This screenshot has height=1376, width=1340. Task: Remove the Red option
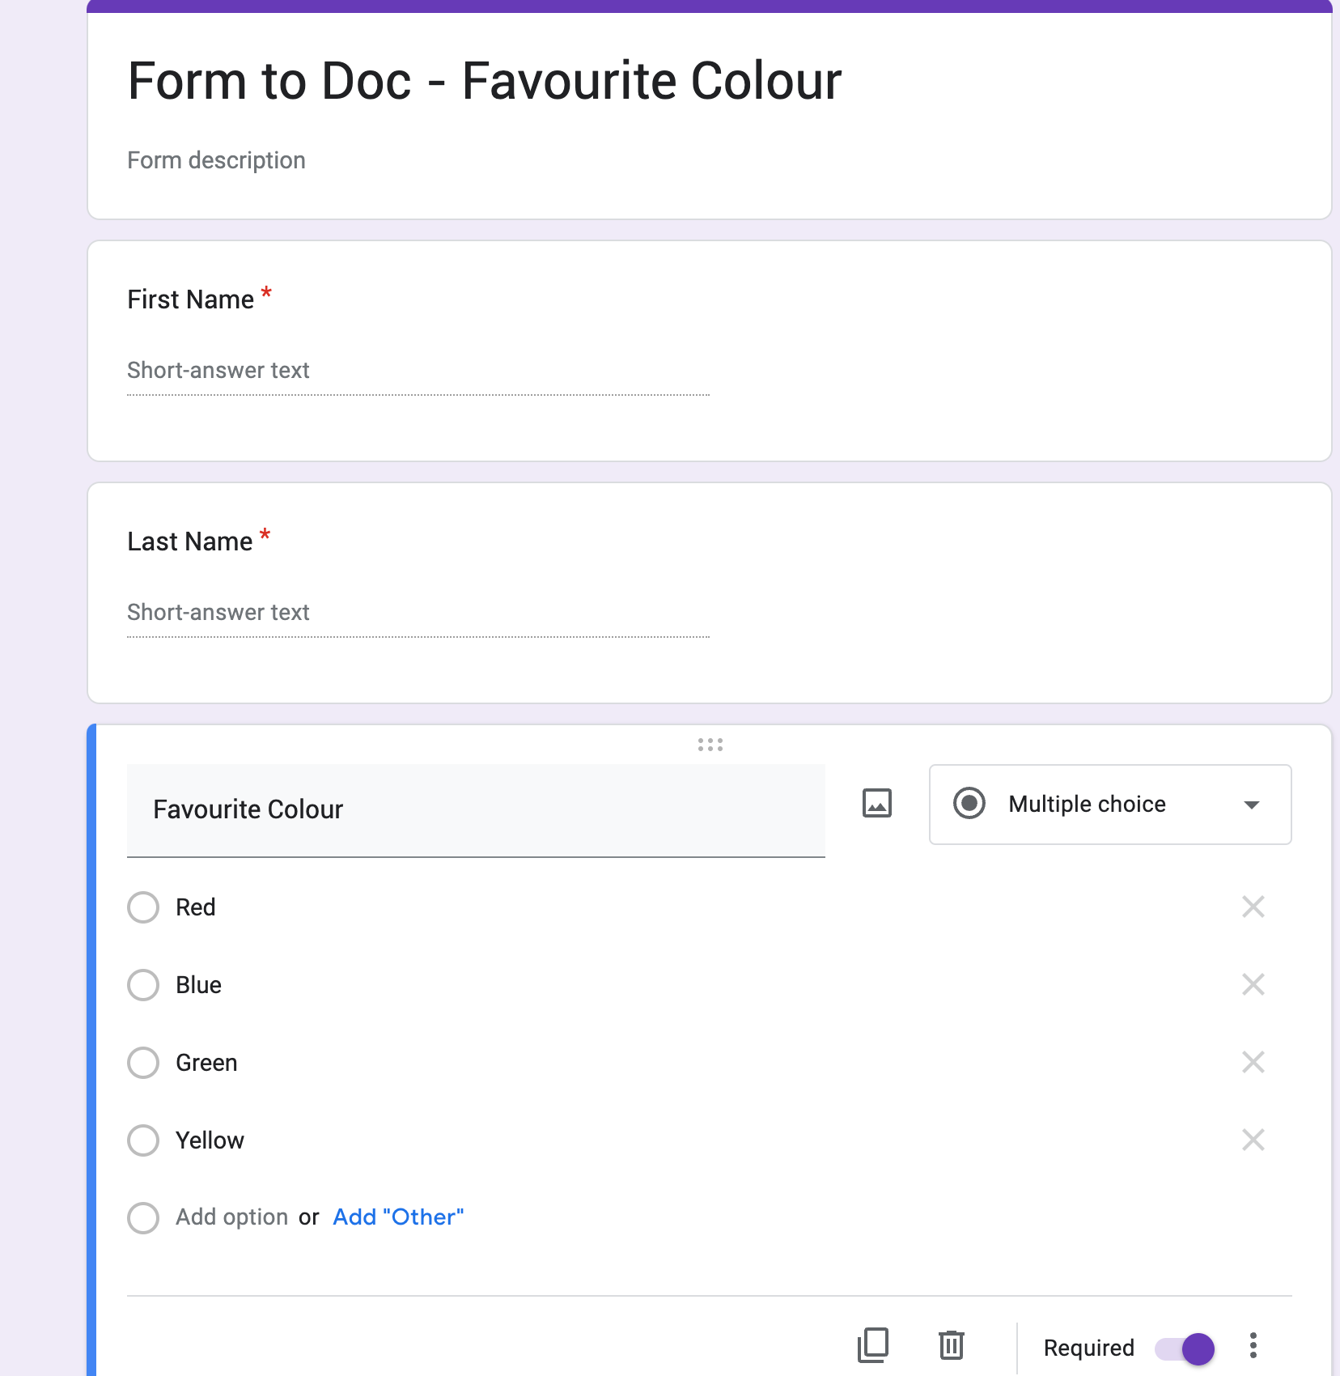coord(1253,907)
